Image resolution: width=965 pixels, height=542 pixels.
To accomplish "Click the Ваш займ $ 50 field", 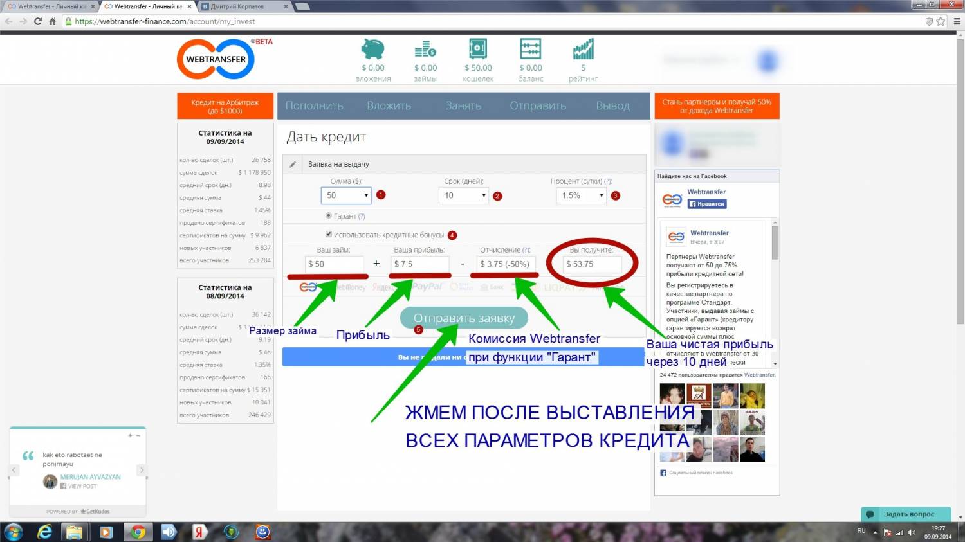I will [x=334, y=264].
